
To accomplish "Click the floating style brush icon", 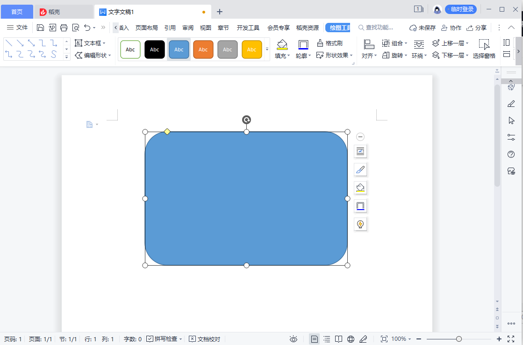I will click(x=360, y=169).
